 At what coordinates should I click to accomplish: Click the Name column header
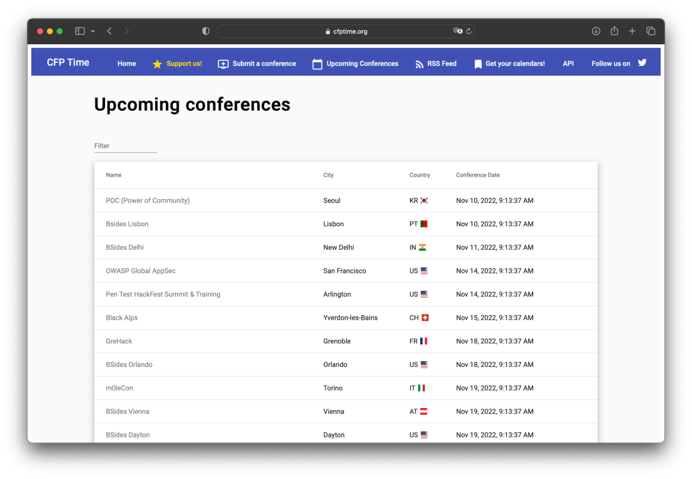[113, 175]
